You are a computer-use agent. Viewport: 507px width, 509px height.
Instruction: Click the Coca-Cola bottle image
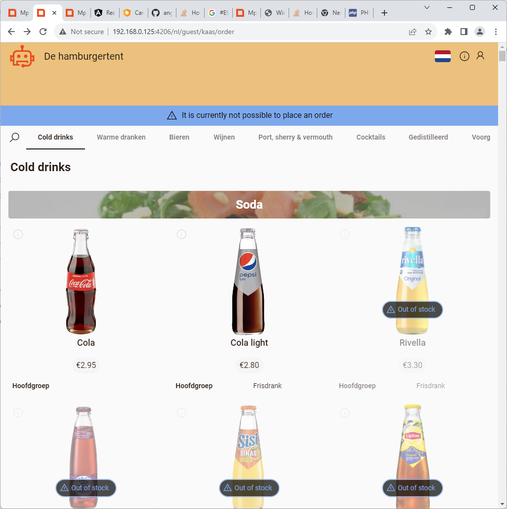click(81, 281)
